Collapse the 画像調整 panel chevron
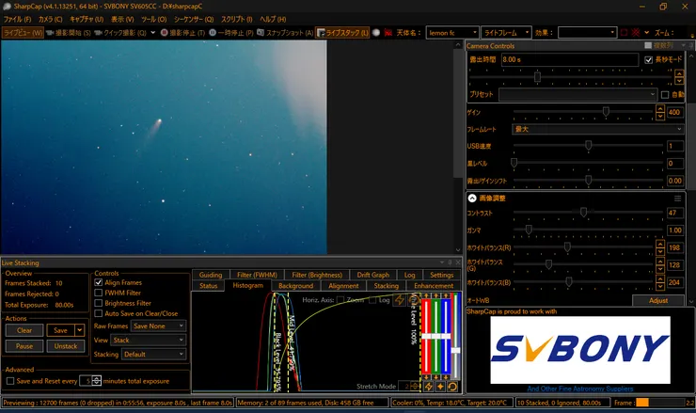Image resolution: width=696 pixels, height=413 pixels. pos(472,198)
